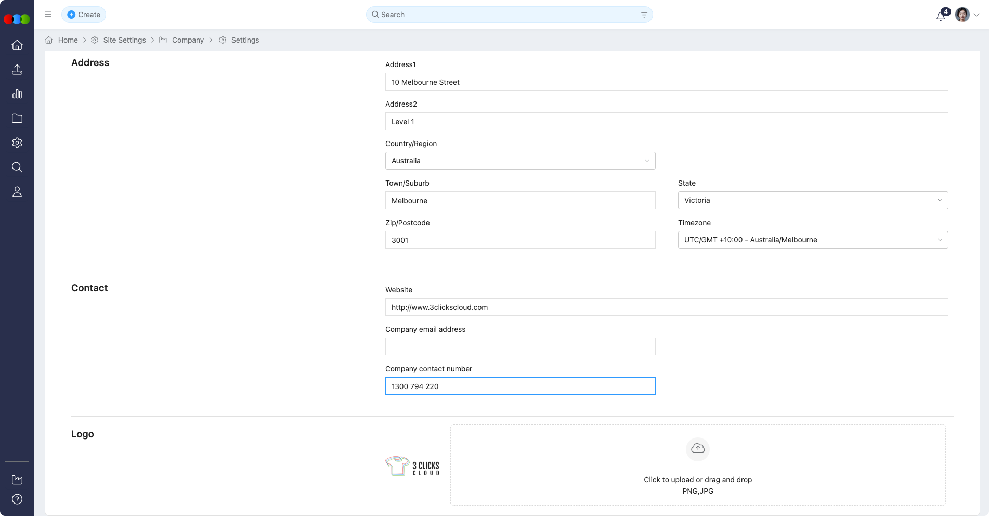Screen dimensions: 989x516
Task: Open the user profile icon in sidebar
Action: click(17, 192)
